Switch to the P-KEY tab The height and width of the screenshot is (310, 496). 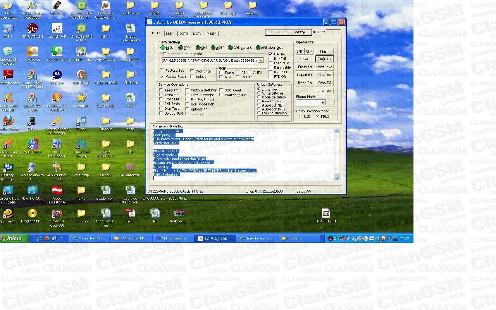coord(211,34)
